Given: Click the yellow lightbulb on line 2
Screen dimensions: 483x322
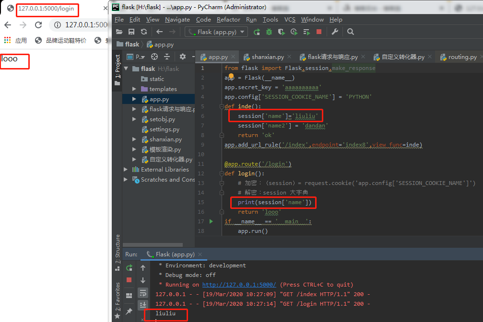Looking at the screenshot, I should (x=231, y=76).
